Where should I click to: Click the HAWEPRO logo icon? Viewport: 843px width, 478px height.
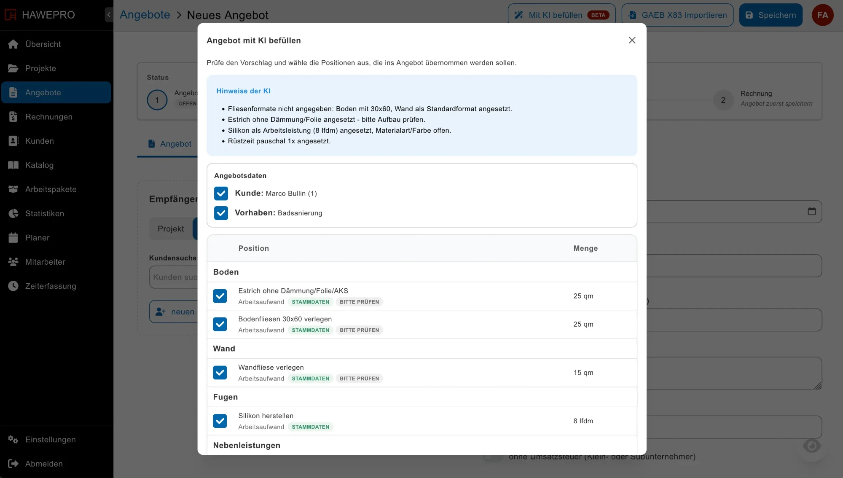click(x=11, y=15)
